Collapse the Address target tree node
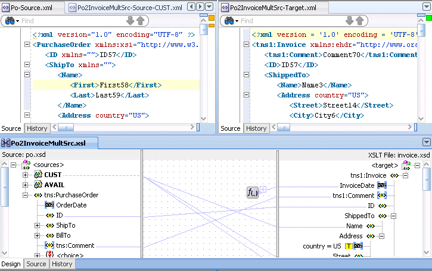Image resolution: width=432 pixels, height=271 pixels. [x=381, y=236]
